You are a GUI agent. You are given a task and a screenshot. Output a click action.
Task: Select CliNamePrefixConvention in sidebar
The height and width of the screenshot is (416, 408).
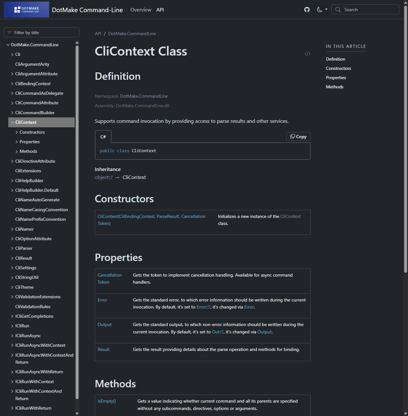pos(41,219)
